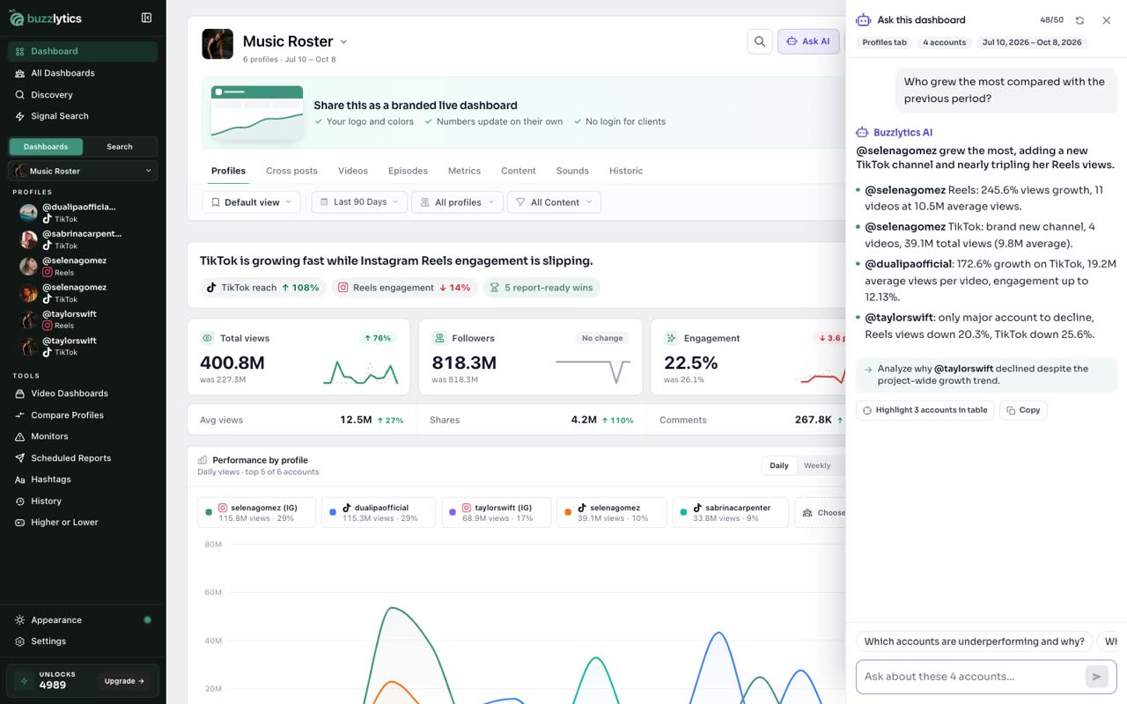Click the Upgrade button
The width and height of the screenshot is (1127, 704).
coord(124,681)
